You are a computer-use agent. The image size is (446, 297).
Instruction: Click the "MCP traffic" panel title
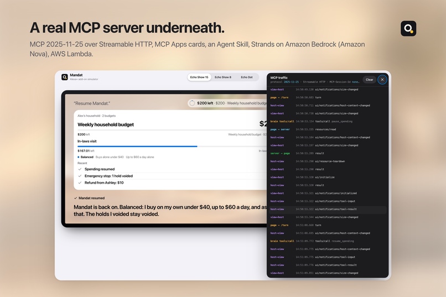[x=279, y=77]
